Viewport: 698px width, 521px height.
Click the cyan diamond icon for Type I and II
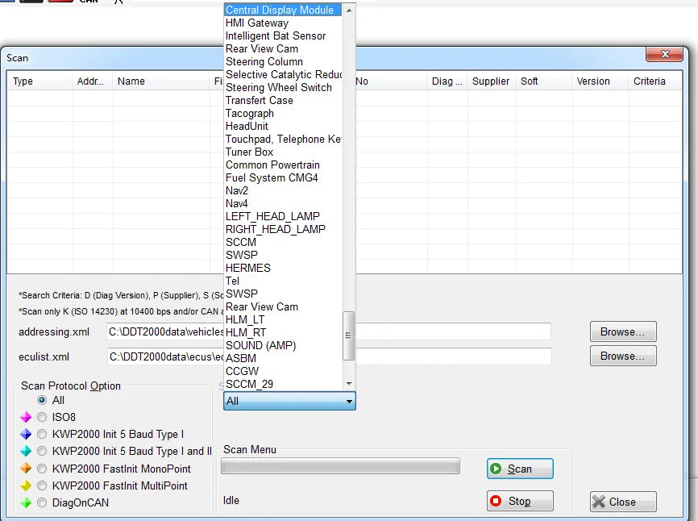click(x=26, y=451)
